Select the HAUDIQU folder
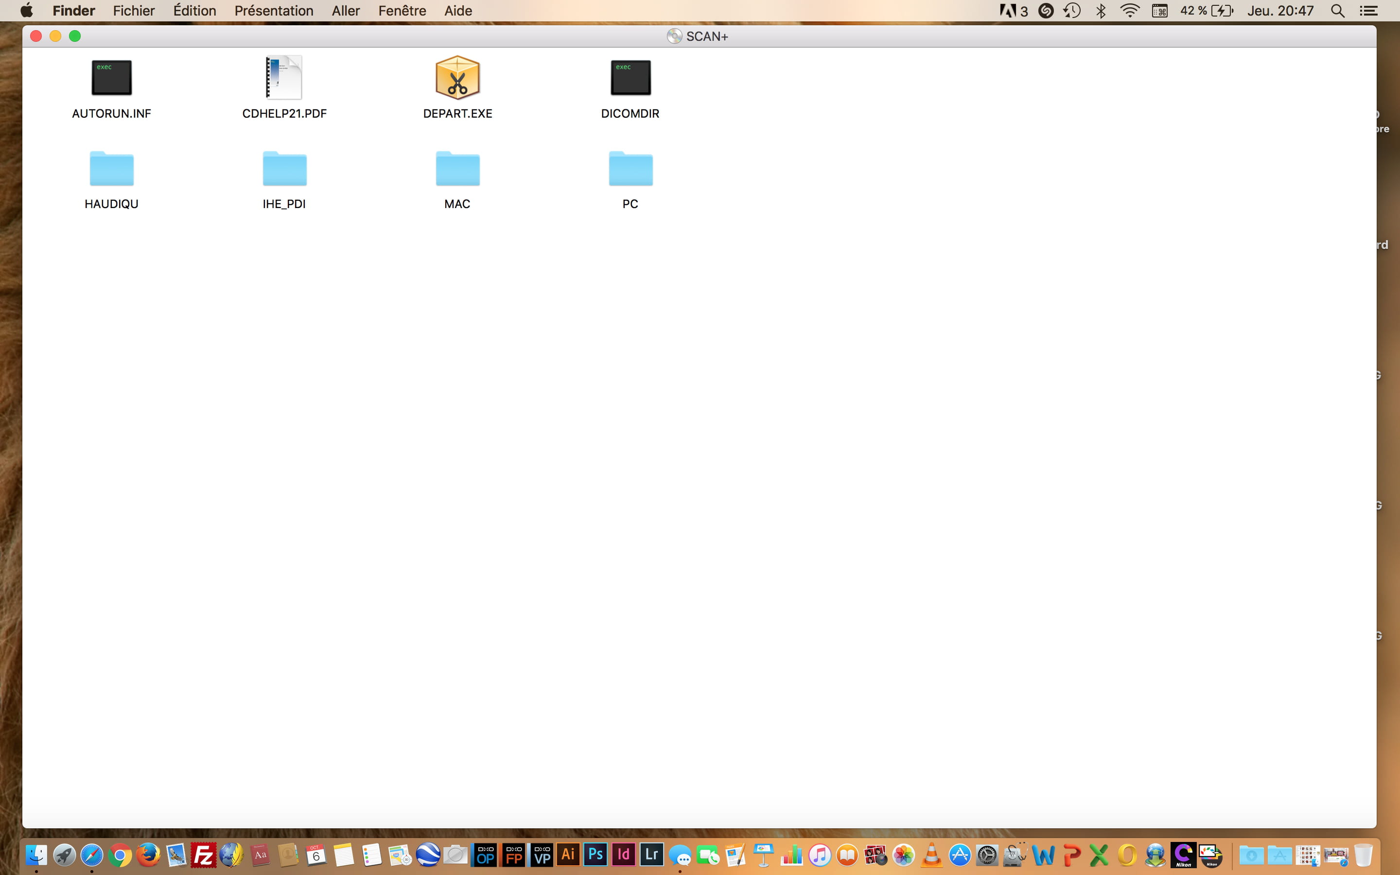 tap(112, 168)
